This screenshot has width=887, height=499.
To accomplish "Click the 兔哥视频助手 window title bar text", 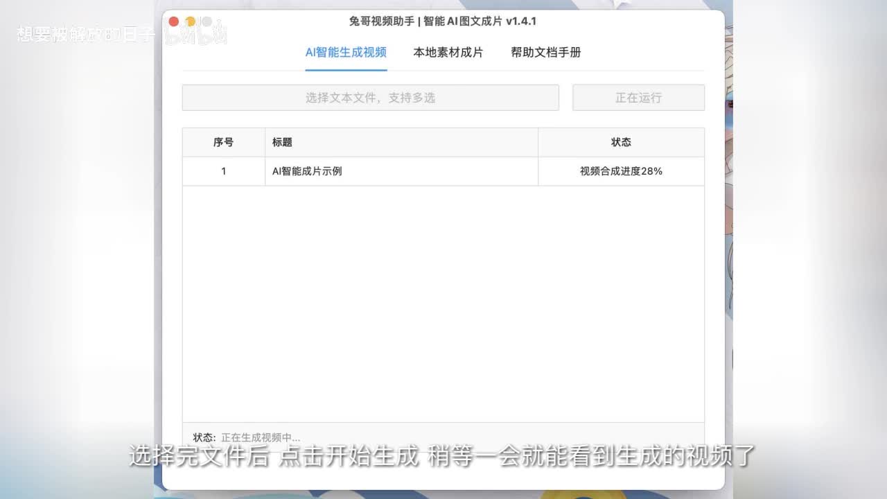I will point(443,21).
